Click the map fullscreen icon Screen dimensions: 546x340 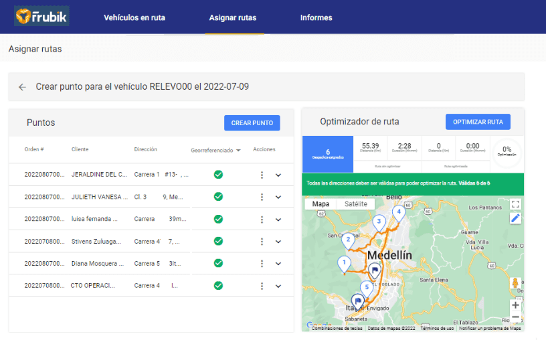click(x=515, y=204)
